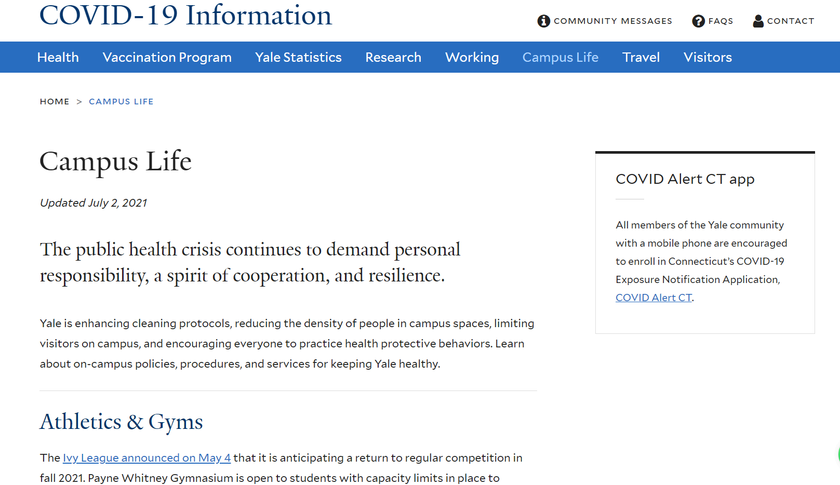Navigate to the Research section
The image size is (840, 485).
[x=393, y=57]
